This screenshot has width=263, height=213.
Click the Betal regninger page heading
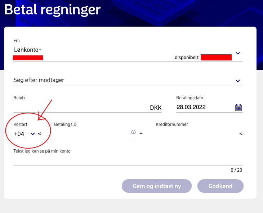coord(52,10)
